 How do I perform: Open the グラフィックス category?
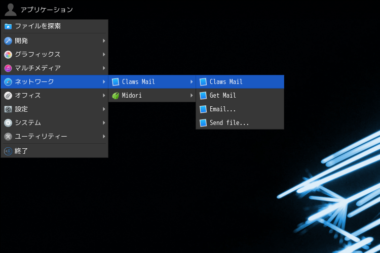coord(55,54)
